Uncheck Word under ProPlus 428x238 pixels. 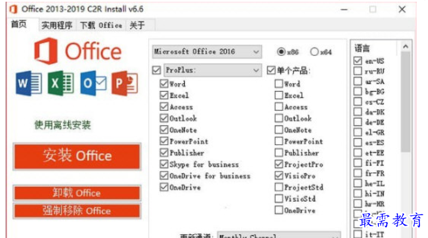(x=164, y=84)
